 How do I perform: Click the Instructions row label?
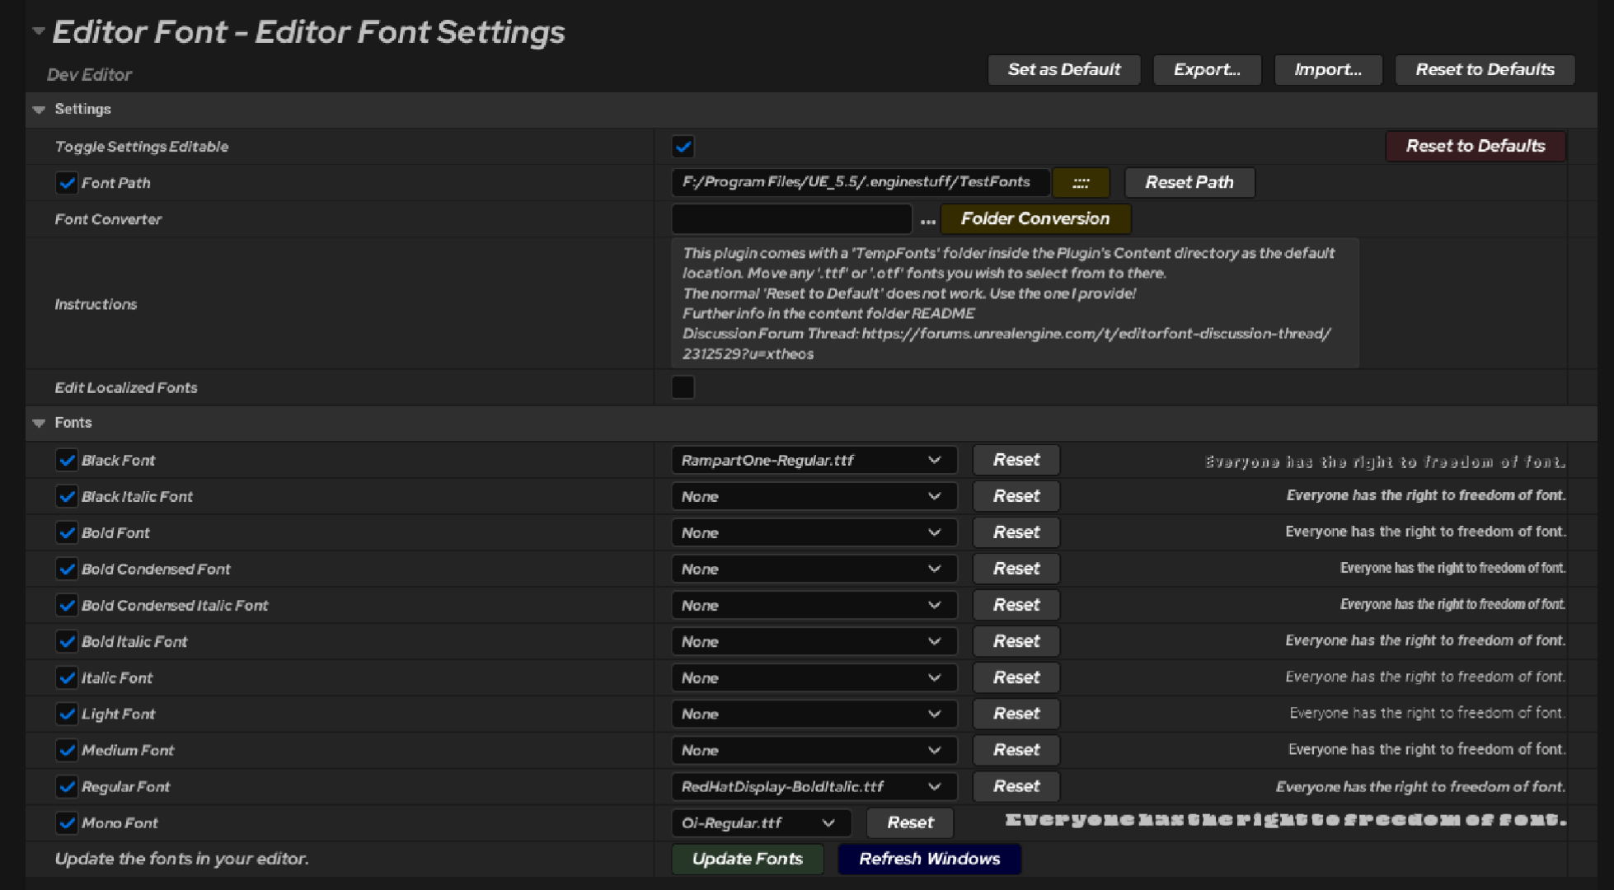(x=96, y=304)
